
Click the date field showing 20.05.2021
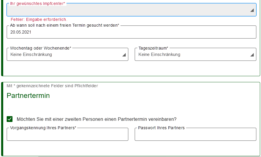tap(131, 32)
